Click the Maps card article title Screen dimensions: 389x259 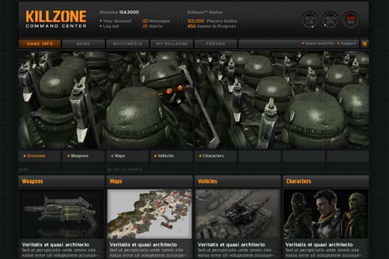tap(143, 245)
